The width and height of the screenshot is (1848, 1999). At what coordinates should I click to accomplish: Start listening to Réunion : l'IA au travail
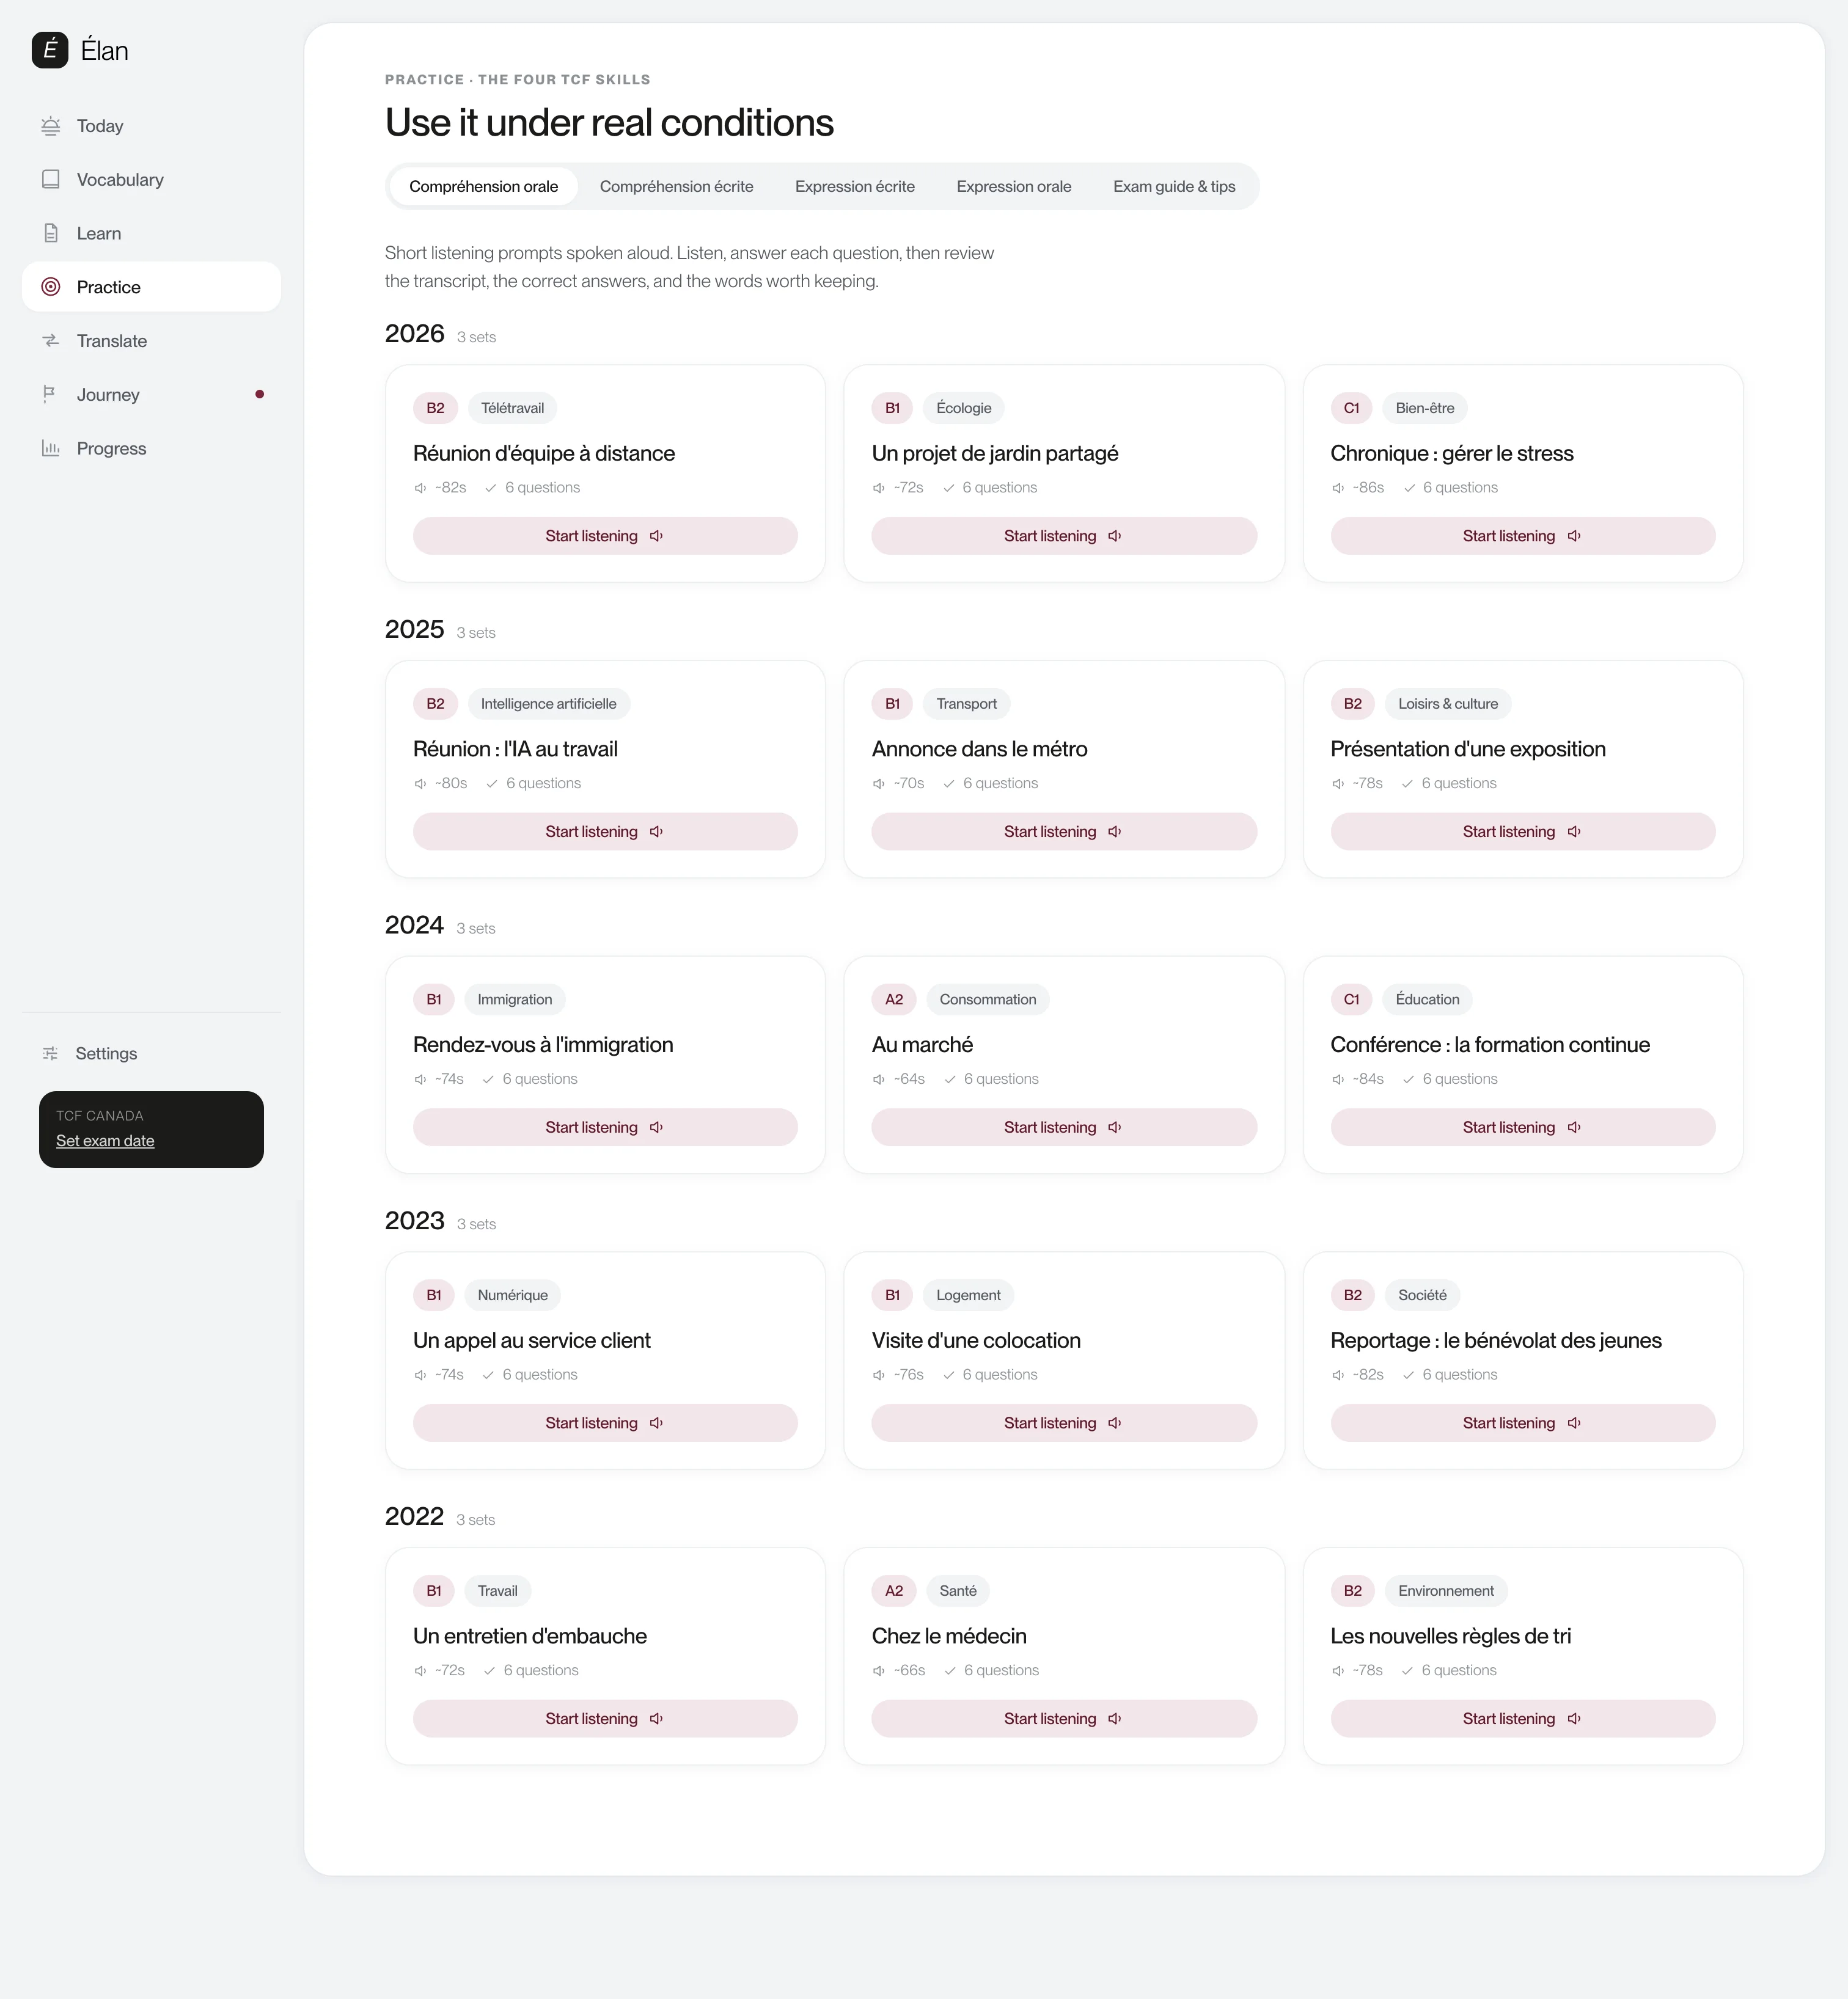coord(605,831)
